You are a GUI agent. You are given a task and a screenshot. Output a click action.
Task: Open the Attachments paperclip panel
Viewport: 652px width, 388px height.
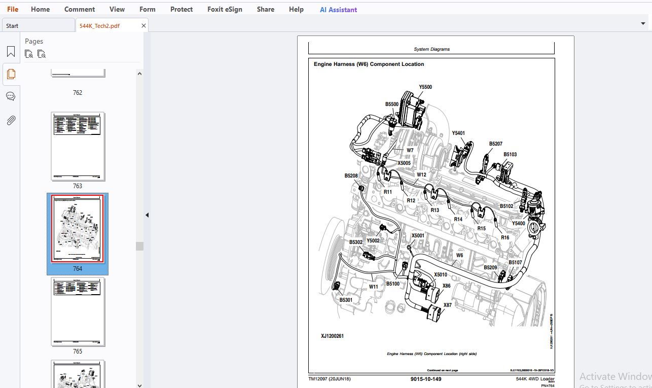(11, 120)
